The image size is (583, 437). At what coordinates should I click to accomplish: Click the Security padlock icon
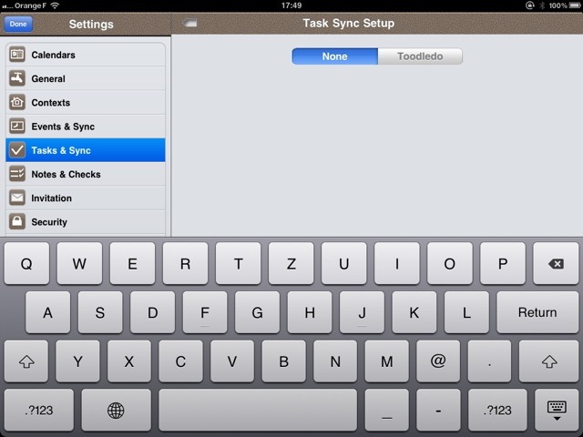(16, 221)
